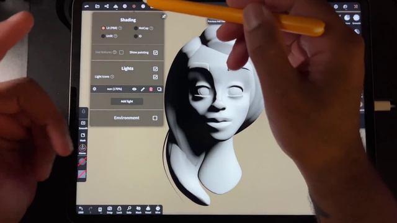Enable the Environment checkbox
This screenshot has width=397, height=223.
pyautogui.click(x=155, y=118)
